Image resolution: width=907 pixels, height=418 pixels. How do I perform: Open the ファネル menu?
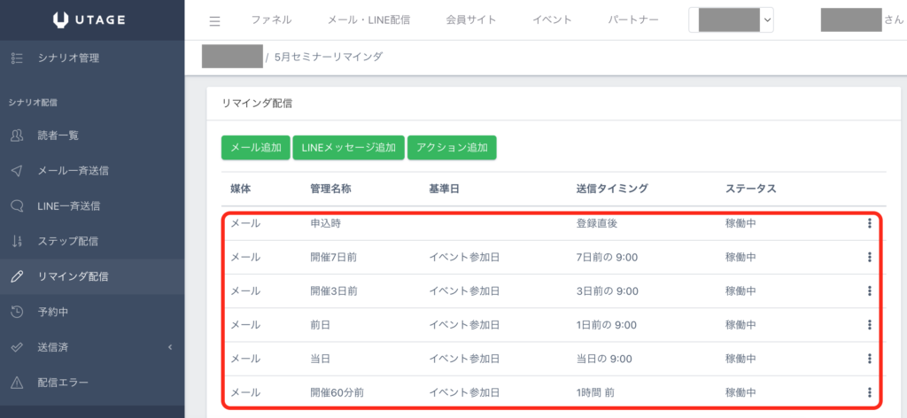point(272,20)
